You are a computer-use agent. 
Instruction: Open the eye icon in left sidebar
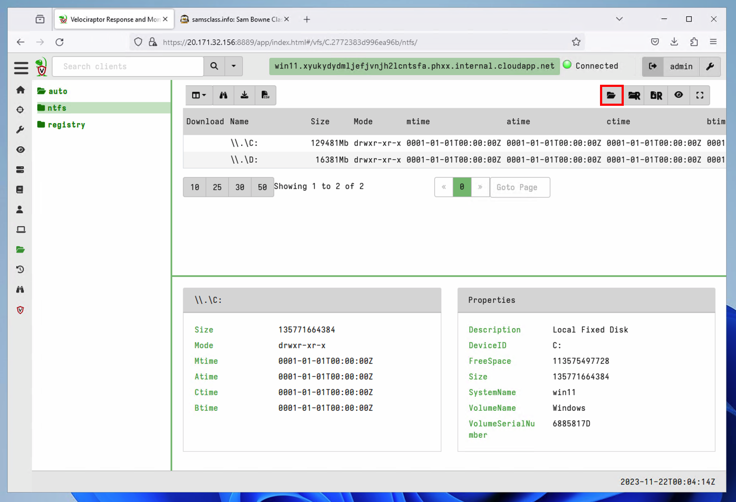[21, 150]
